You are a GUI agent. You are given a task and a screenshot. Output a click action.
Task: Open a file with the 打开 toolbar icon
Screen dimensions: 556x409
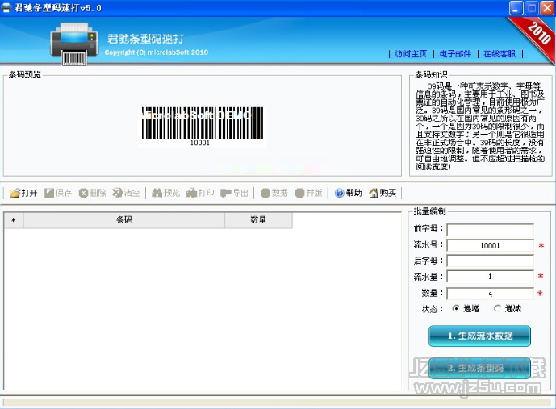(15, 193)
